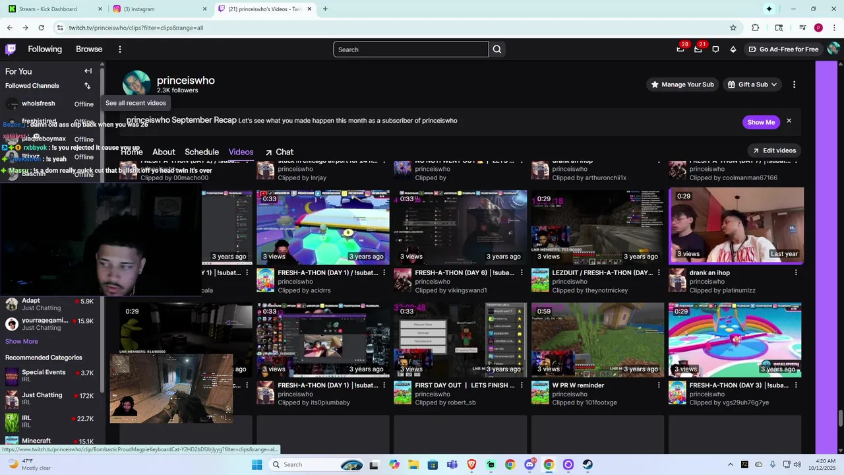Open options for the FIRST DAY OUT clip
The image size is (844, 475).
click(x=521, y=385)
